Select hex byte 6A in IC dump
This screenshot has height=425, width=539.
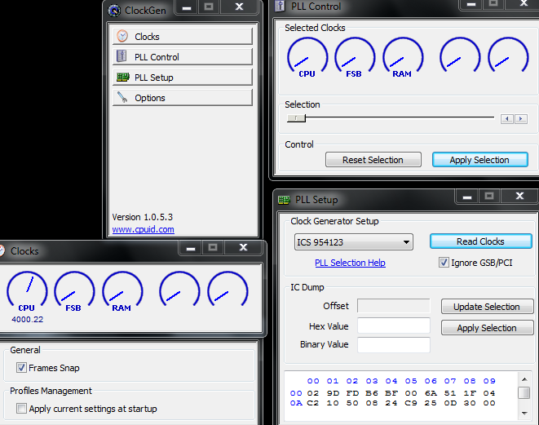coord(431,393)
